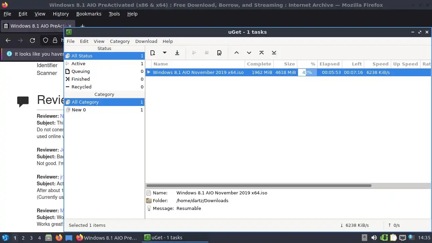Viewport: 432px width, 243px height.
Task: Sort by Up Speed column header
Action: (405, 64)
